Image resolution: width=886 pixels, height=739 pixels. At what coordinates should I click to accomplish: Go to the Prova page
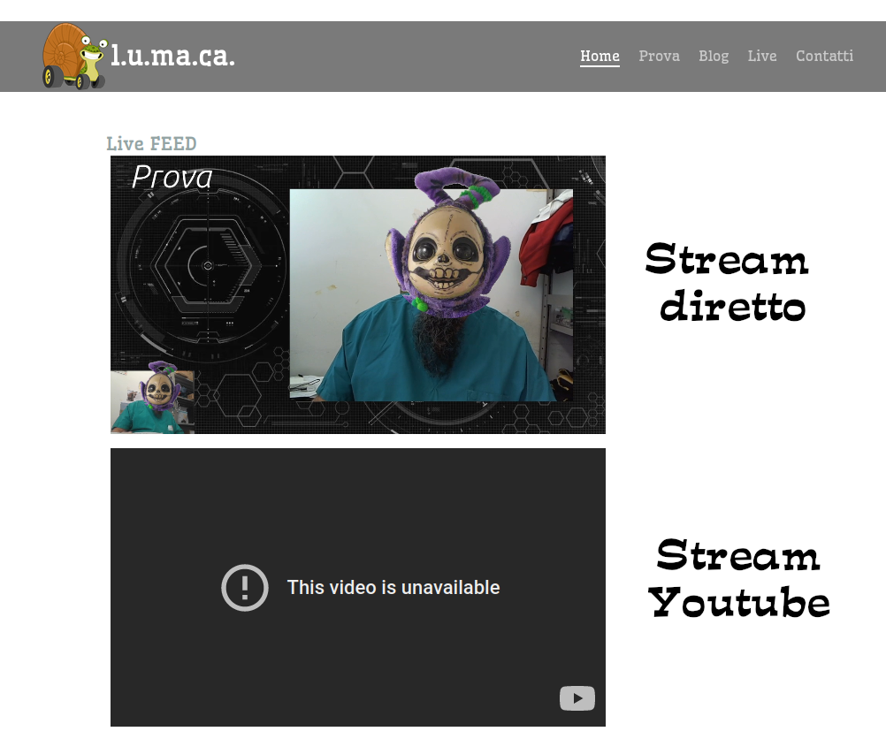(659, 56)
